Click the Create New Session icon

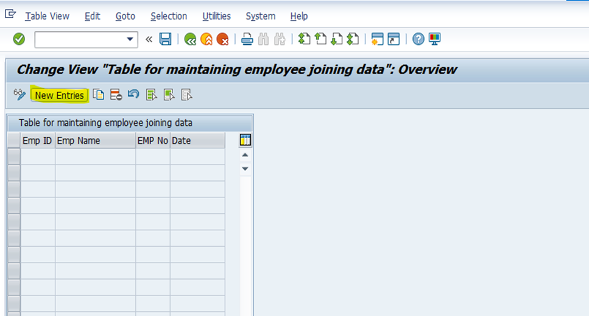(x=377, y=39)
